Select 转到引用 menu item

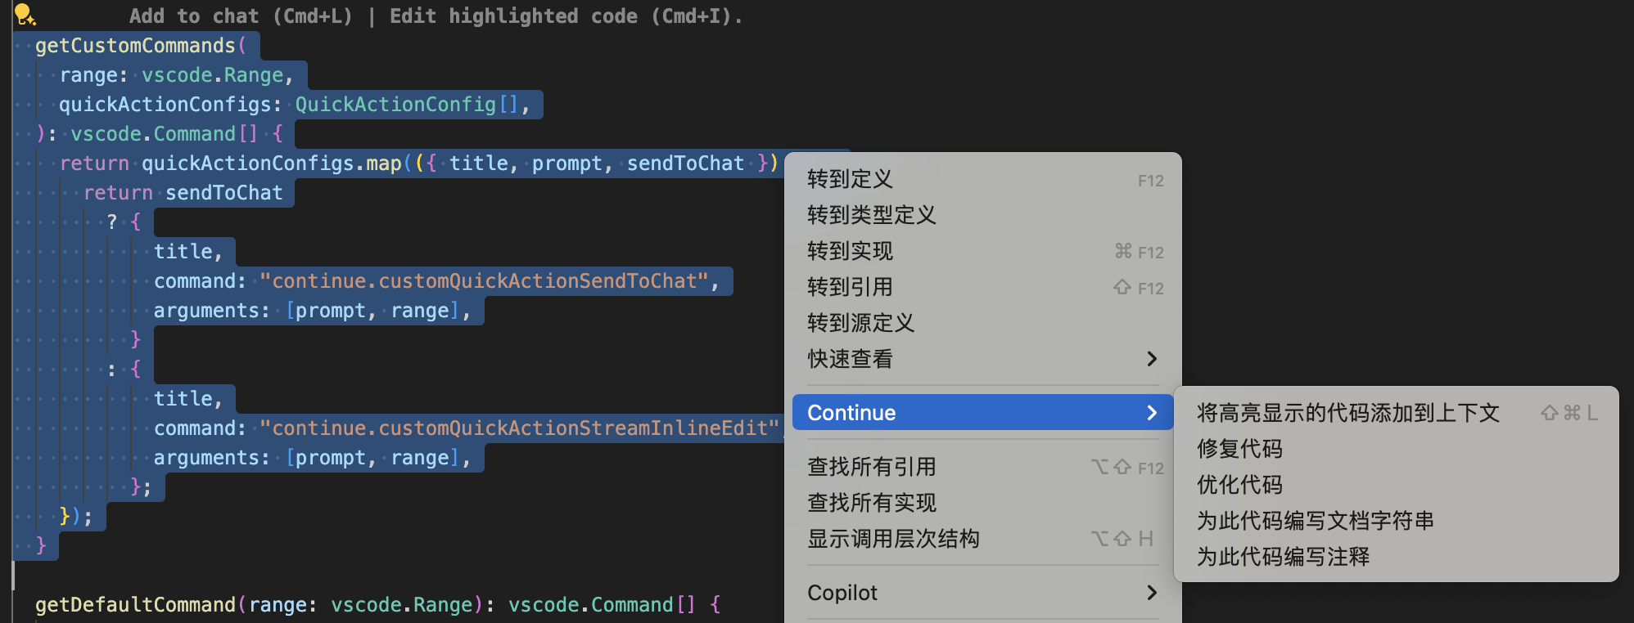(850, 287)
